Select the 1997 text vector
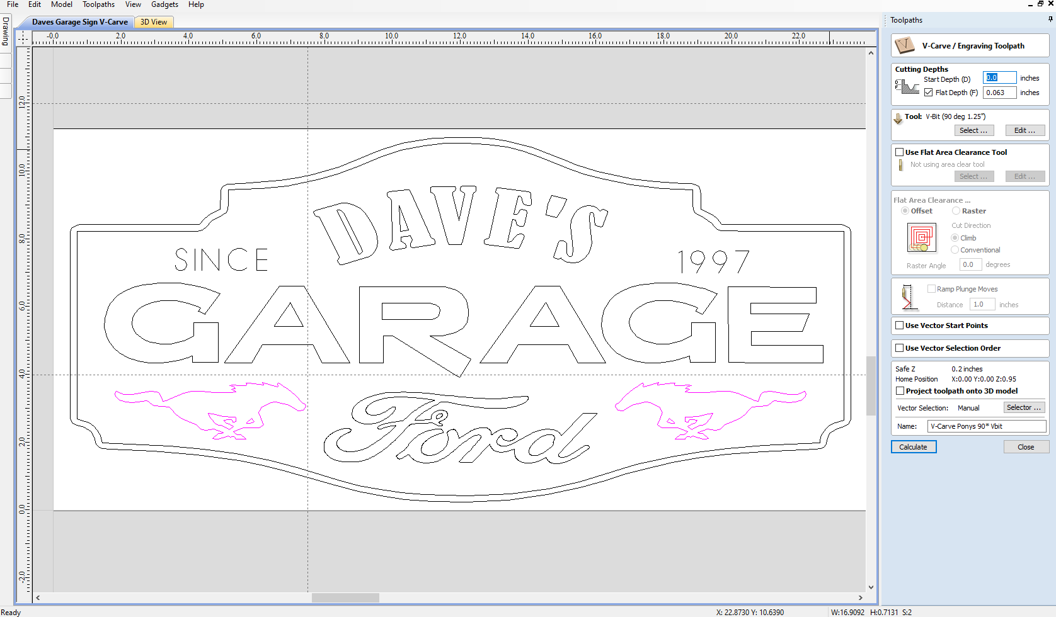 pos(713,261)
